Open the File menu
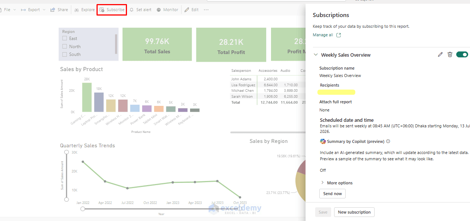The height and width of the screenshot is (221, 470). 8,10
